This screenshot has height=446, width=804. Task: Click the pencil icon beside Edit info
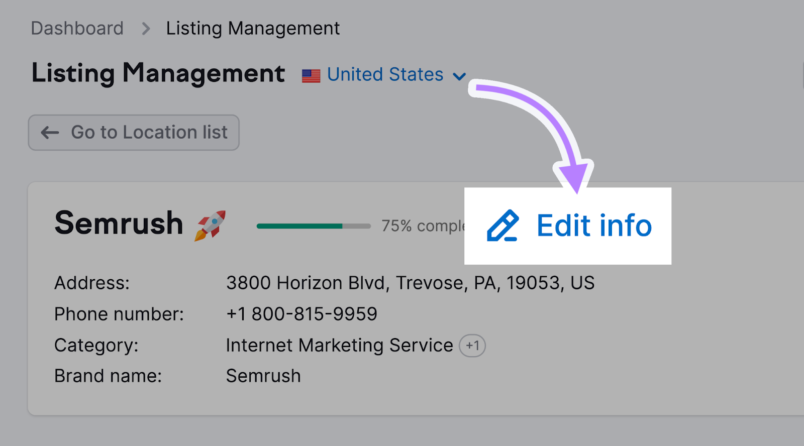pos(502,226)
